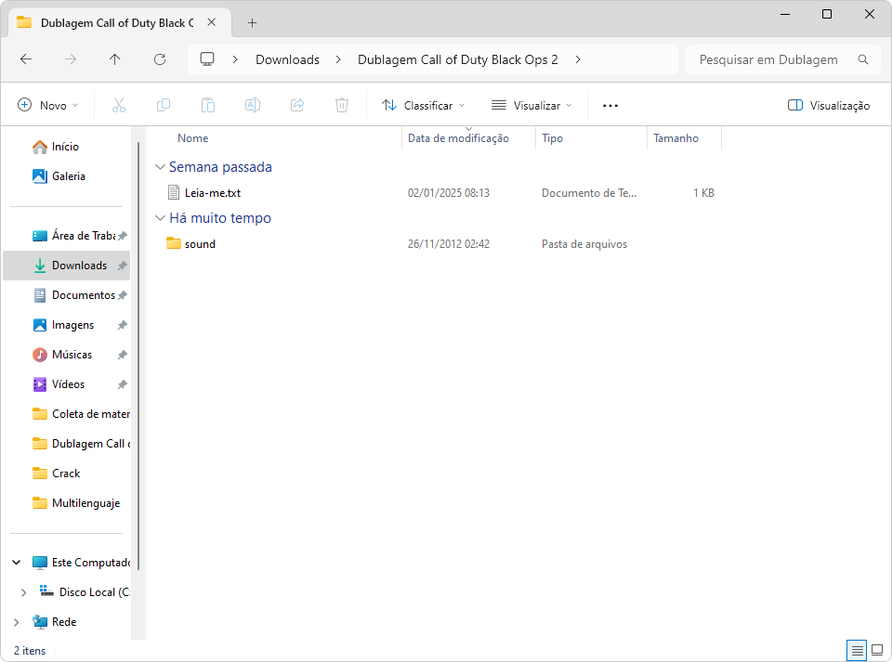Click Dublagem Call of Duty Black Ops 2 breadcrumb

click(458, 59)
